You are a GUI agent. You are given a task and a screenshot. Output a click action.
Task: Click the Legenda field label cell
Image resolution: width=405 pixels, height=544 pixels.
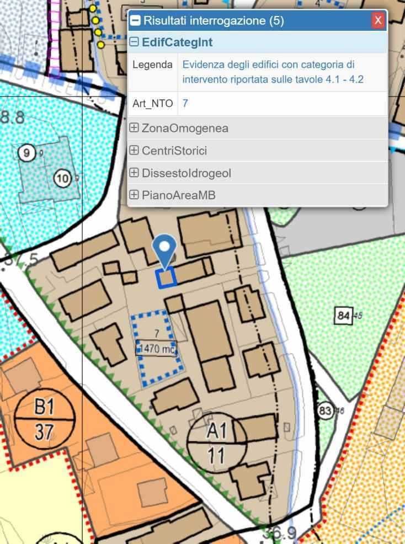tap(153, 65)
